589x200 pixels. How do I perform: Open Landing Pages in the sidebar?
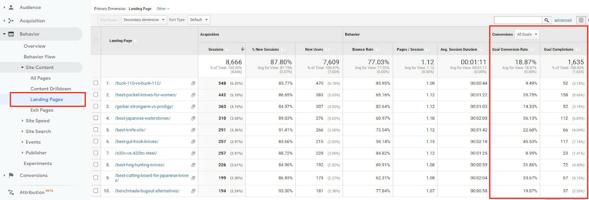[x=47, y=99]
